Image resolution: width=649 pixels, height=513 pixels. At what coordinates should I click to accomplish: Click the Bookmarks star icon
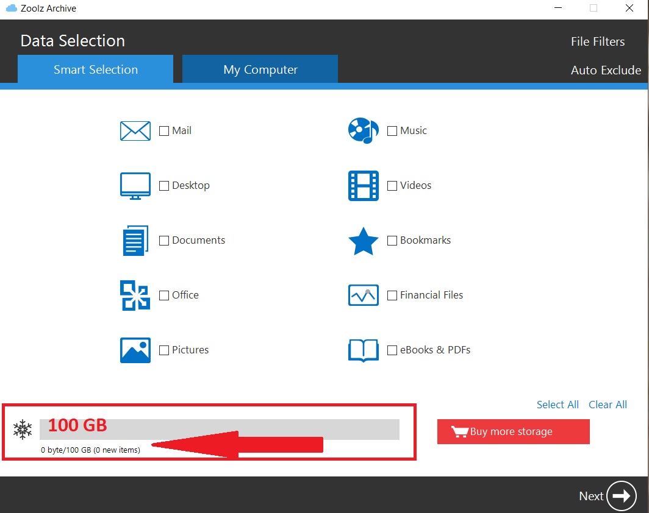pos(363,241)
